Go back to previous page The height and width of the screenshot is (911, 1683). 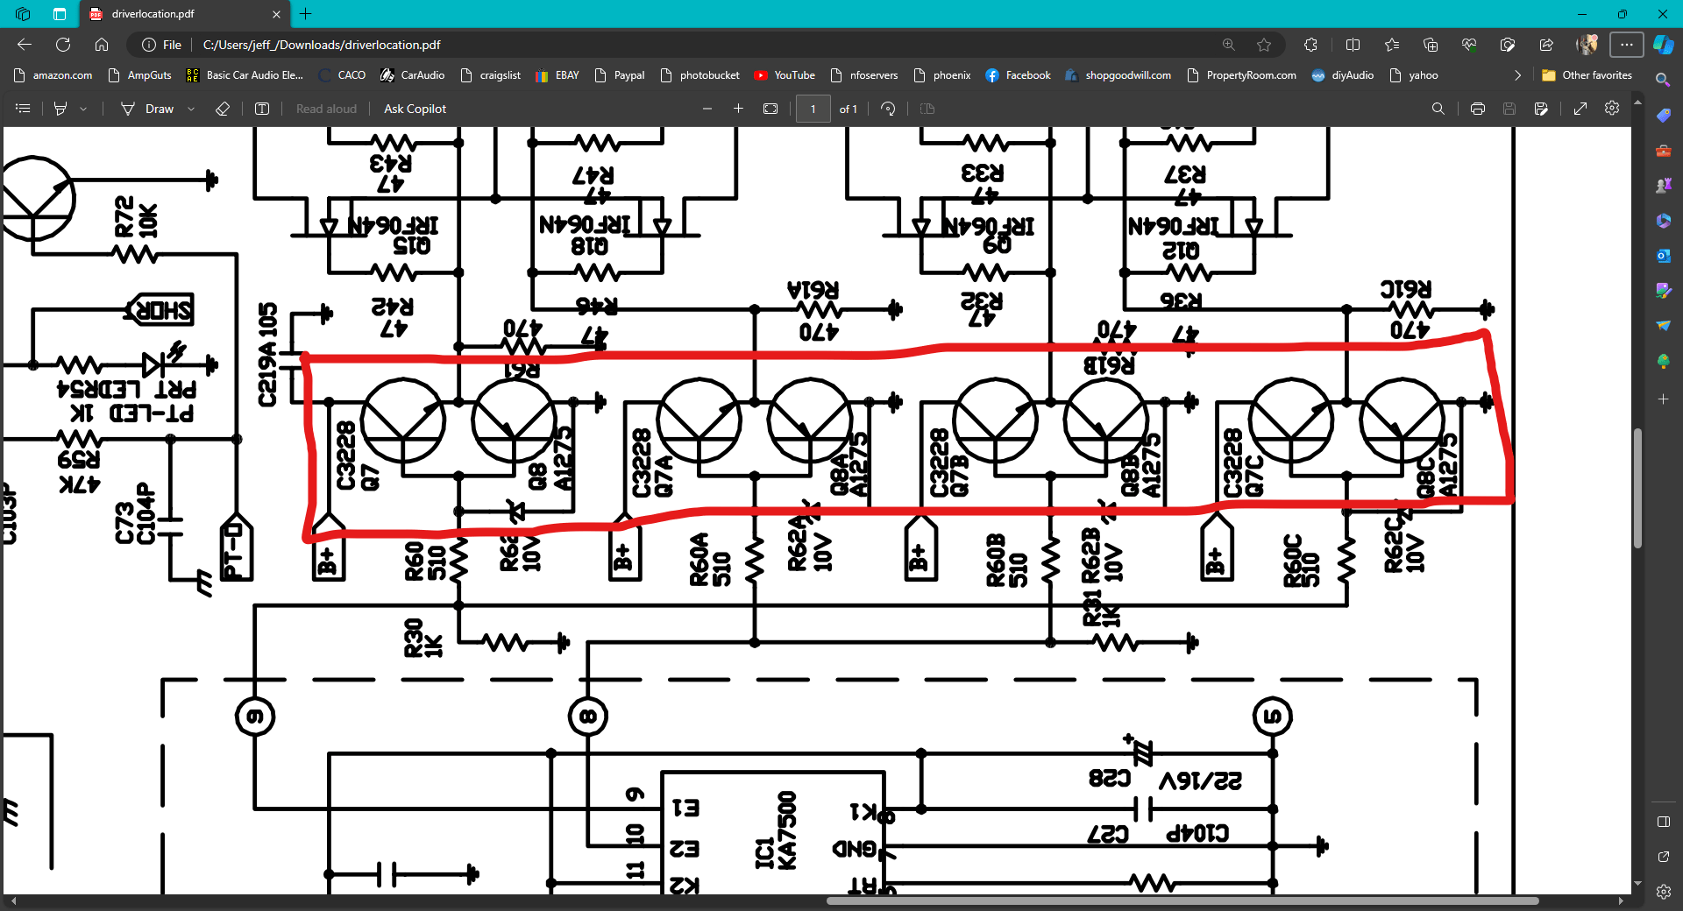coord(25,45)
